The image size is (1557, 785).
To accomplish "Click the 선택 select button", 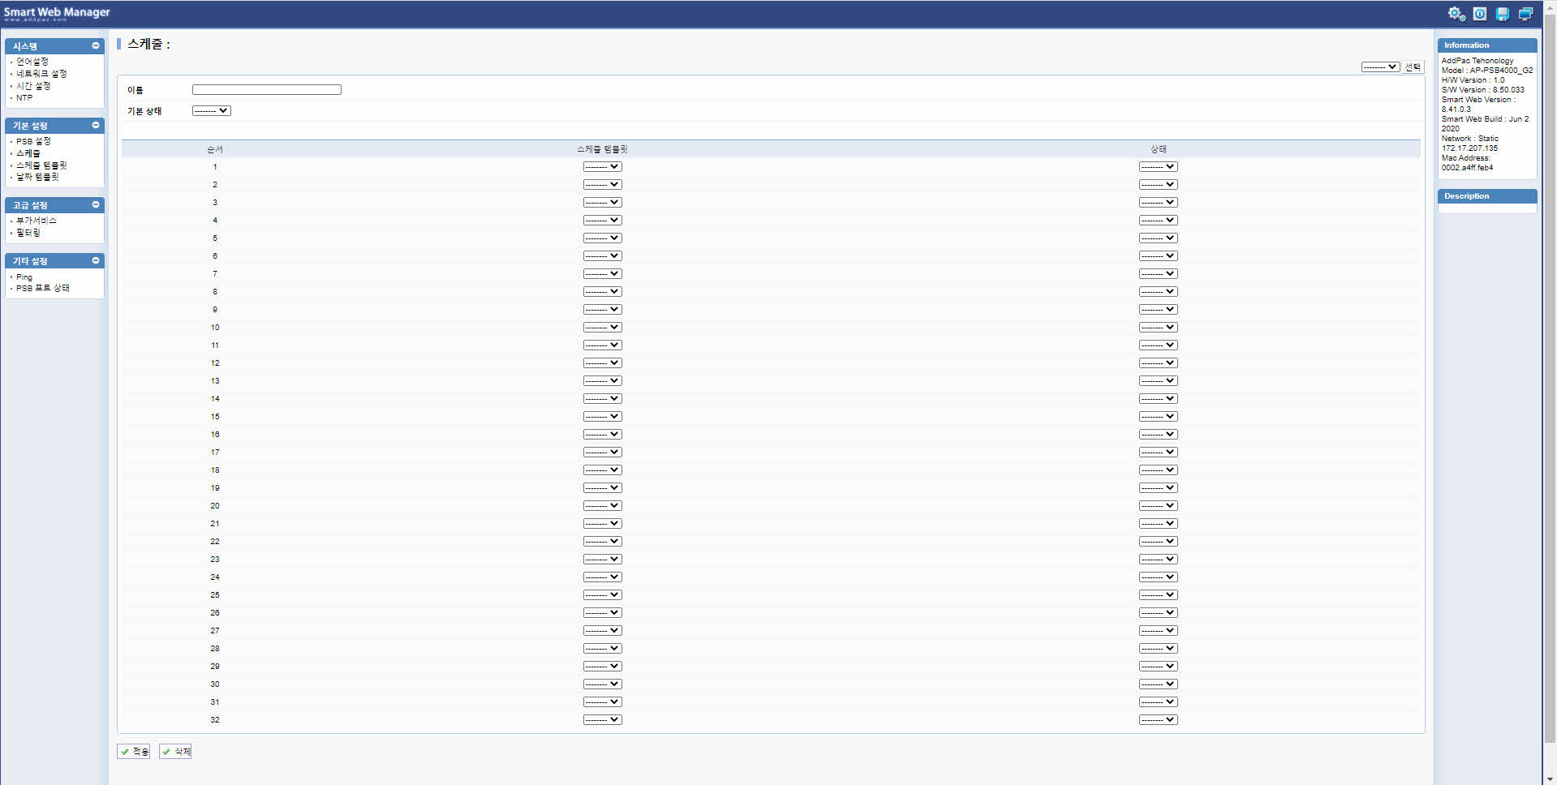I will tap(1413, 67).
